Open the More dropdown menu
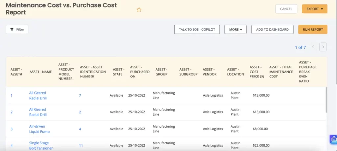Screen dimensions: 337x151 [x=235, y=29]
